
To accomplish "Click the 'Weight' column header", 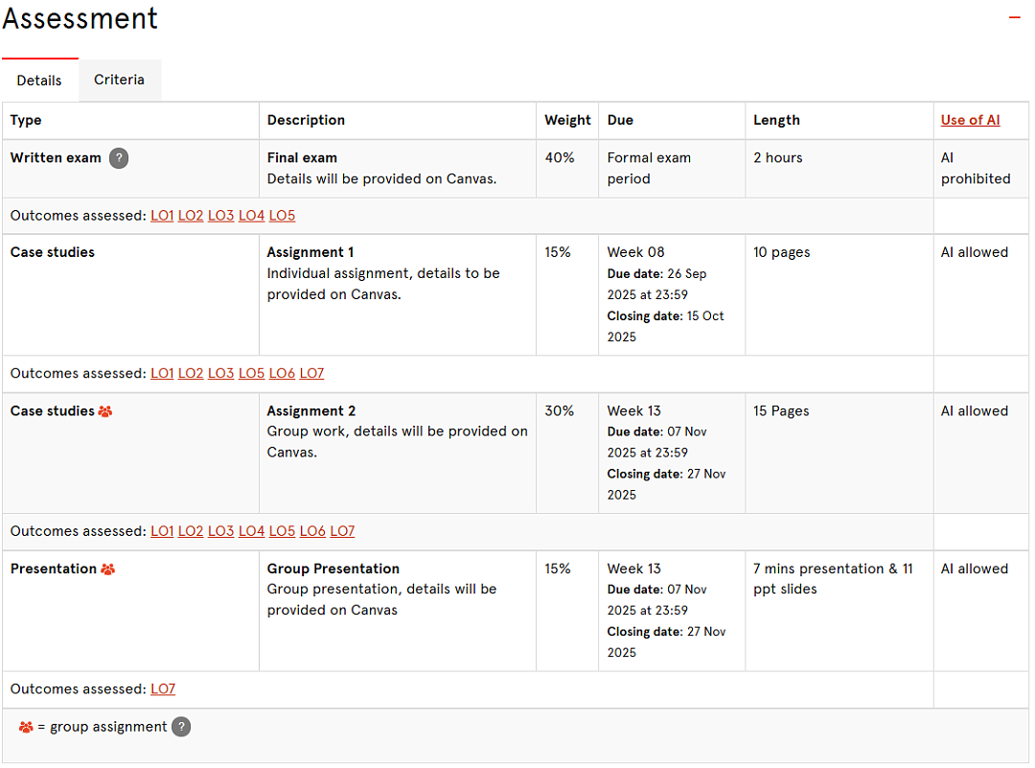I will point(567,120).
